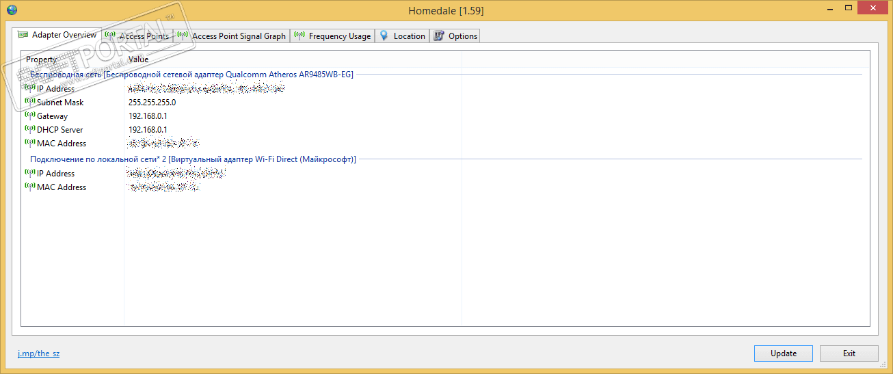Switch to the Adapter Overview tab
This screenshot has height=374, width=893.
coord(57,35)
